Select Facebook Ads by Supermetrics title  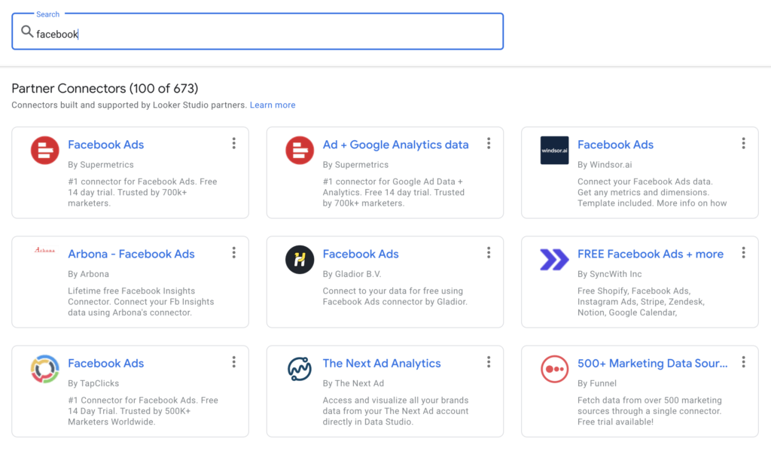(105, 145)
